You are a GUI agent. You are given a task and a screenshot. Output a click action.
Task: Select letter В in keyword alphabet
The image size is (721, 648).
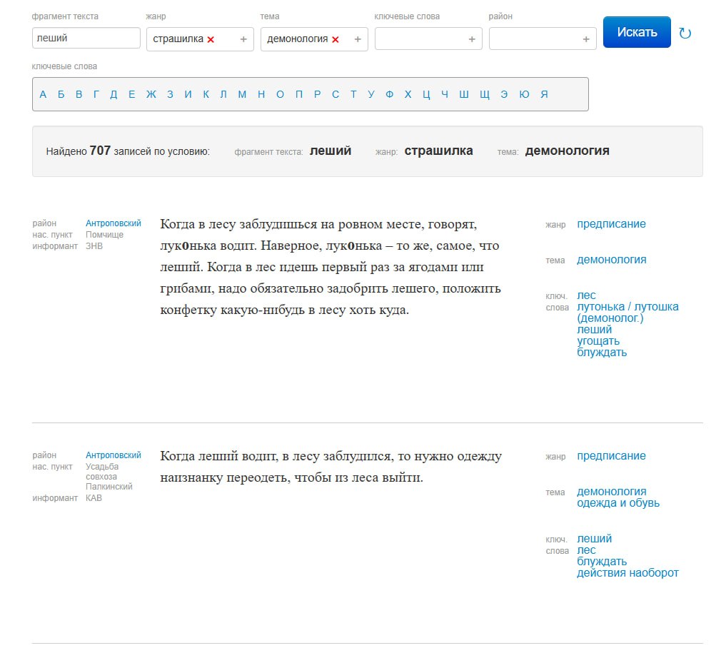point(79,95)
